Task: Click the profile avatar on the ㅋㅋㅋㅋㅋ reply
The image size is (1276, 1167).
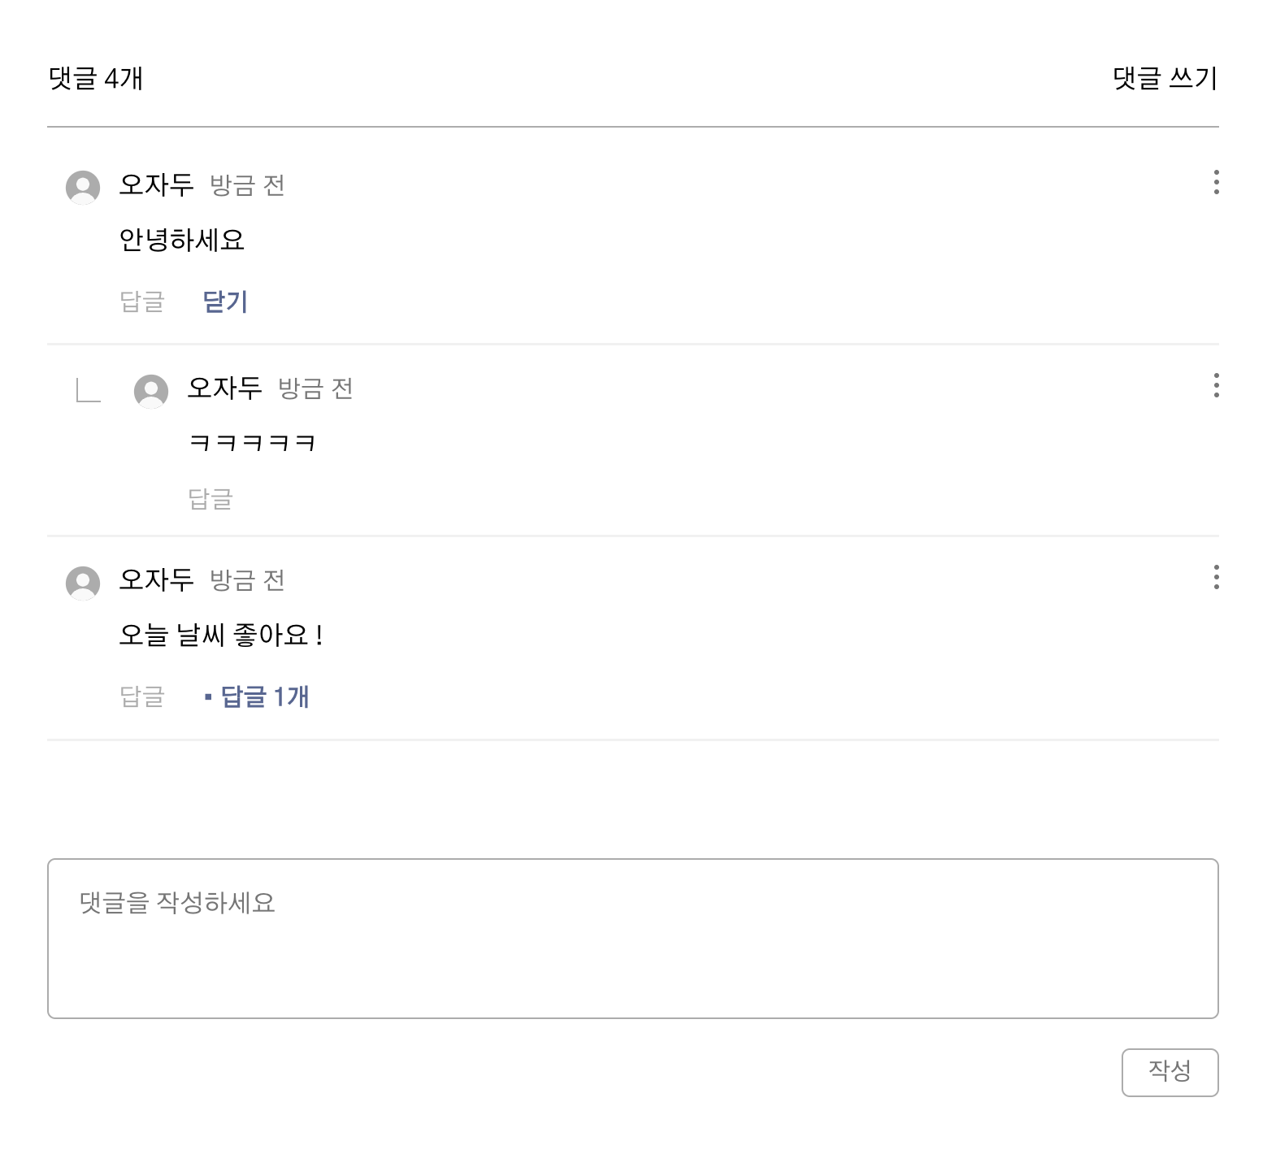Action: tap(151, 391)
